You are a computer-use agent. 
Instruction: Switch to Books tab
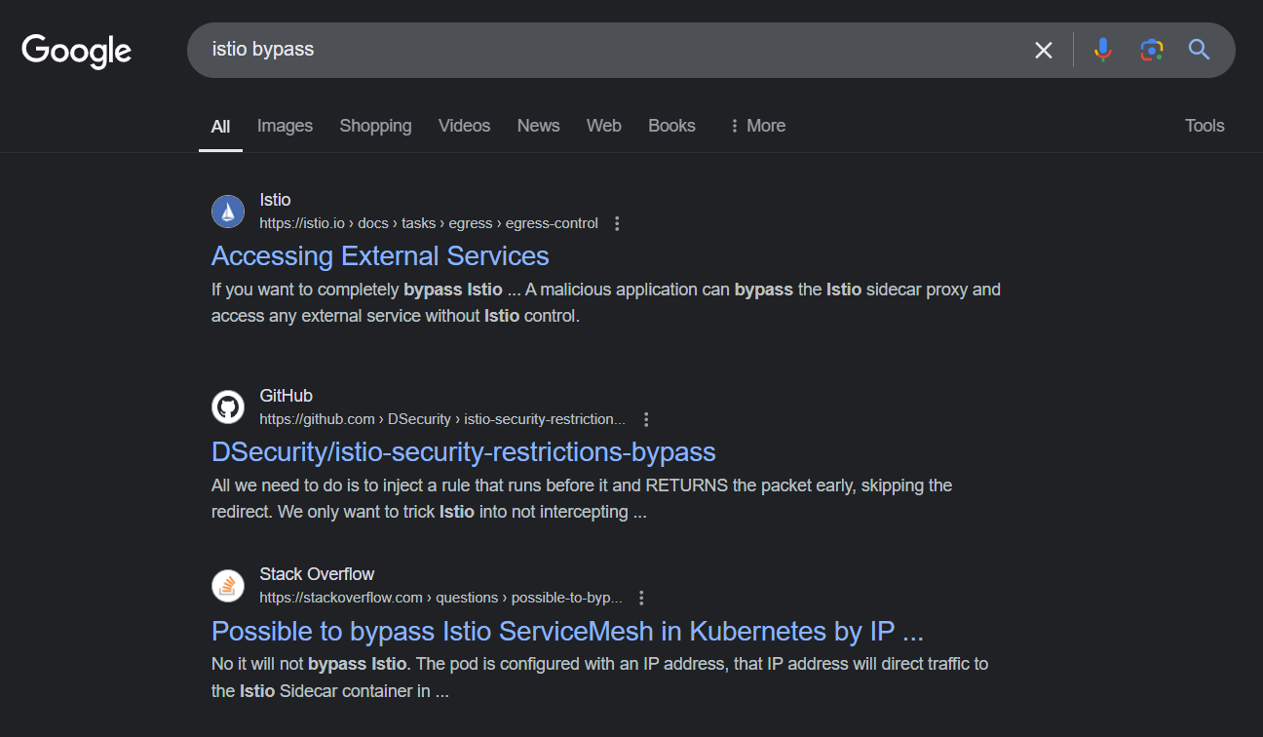[x=671, y=126]
